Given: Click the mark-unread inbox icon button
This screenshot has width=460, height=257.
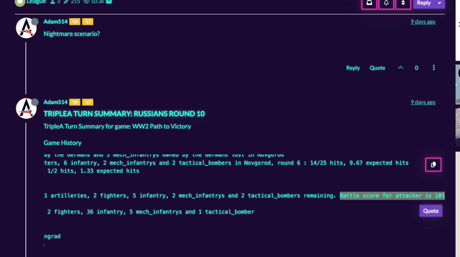Looking at the screenshot, I should point(369,3).
